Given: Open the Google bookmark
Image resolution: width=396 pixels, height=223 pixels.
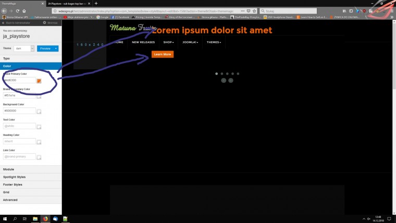Looking at the screenshot, I should point(102,17).
